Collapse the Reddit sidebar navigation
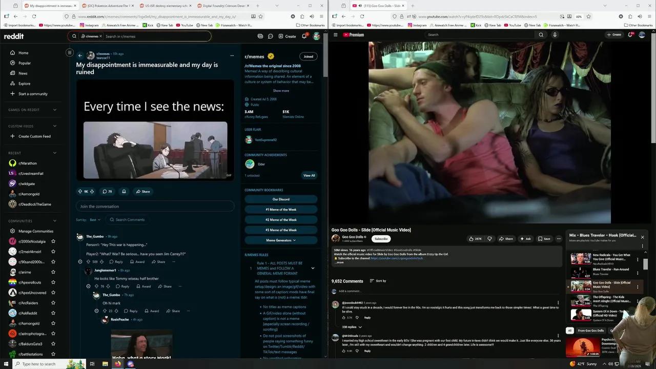This screenshot has width=656, height=369. [x=70, y=52]
